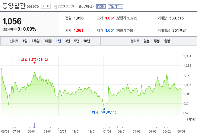Click the 2023.06.09 기준(장마감) date text
Viewport: 197px width, 138px height.
(x=76, y=6)
